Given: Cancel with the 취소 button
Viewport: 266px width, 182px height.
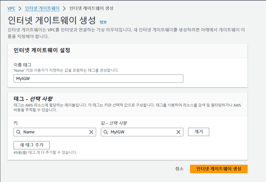Looking at the screenshot, I should 179,169.
